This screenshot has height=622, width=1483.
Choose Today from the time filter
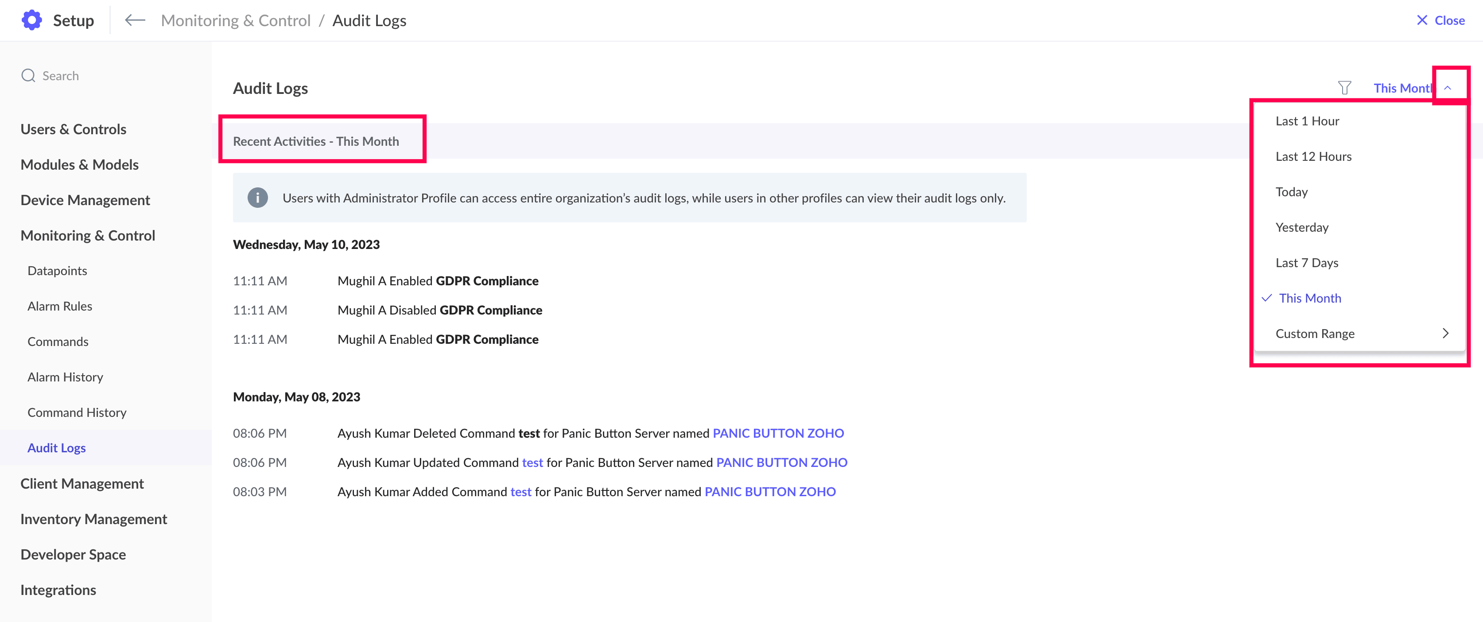(x=1291, y=192)
